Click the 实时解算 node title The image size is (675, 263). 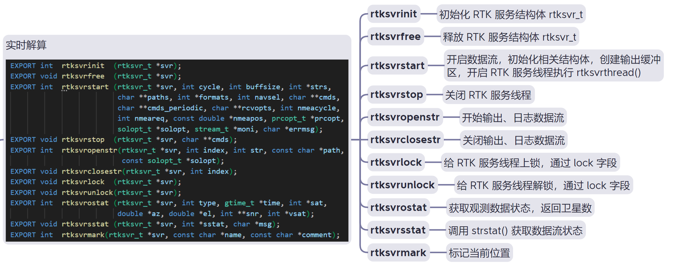26,45
